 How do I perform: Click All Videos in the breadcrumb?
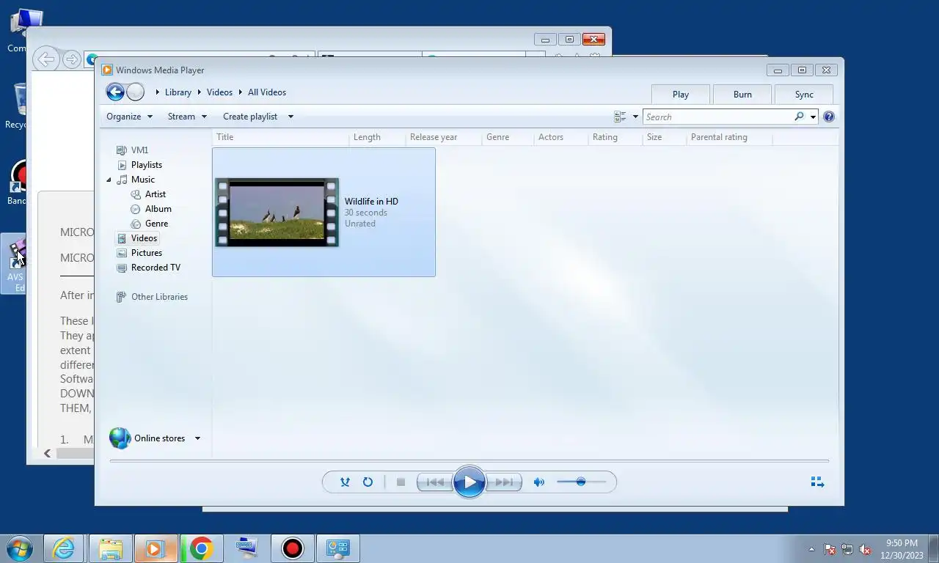pyautogui.click(x=267, y=92)
